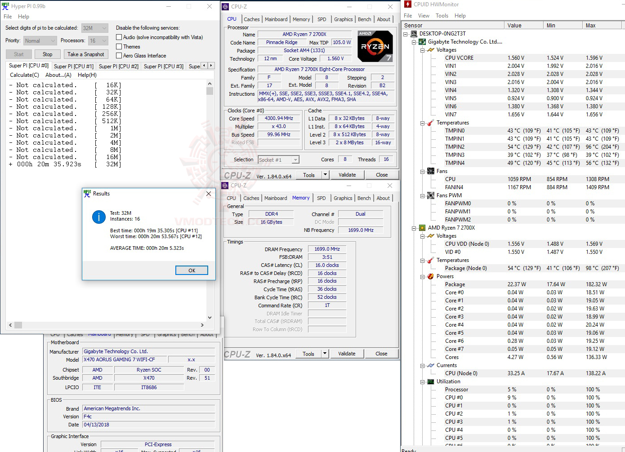Viewport: 625px width, 452px height.
Task: Click the Tools dropdown arrow in the CPU-Z processor window
Action: coord(325,175)
